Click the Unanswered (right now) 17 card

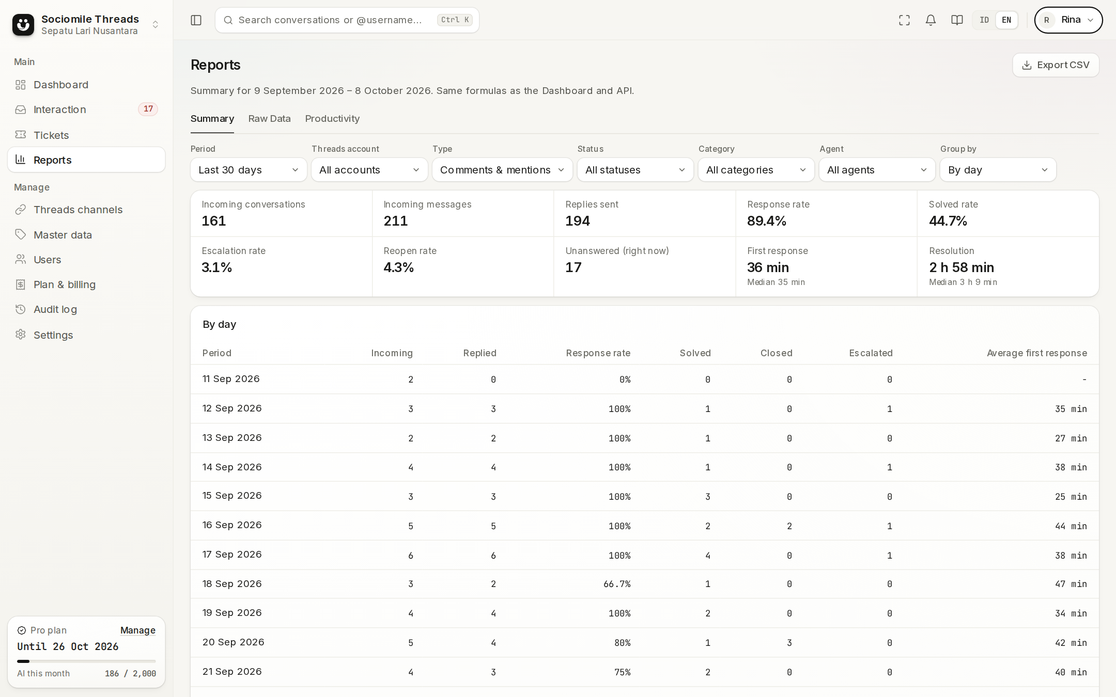coord(644,266)
